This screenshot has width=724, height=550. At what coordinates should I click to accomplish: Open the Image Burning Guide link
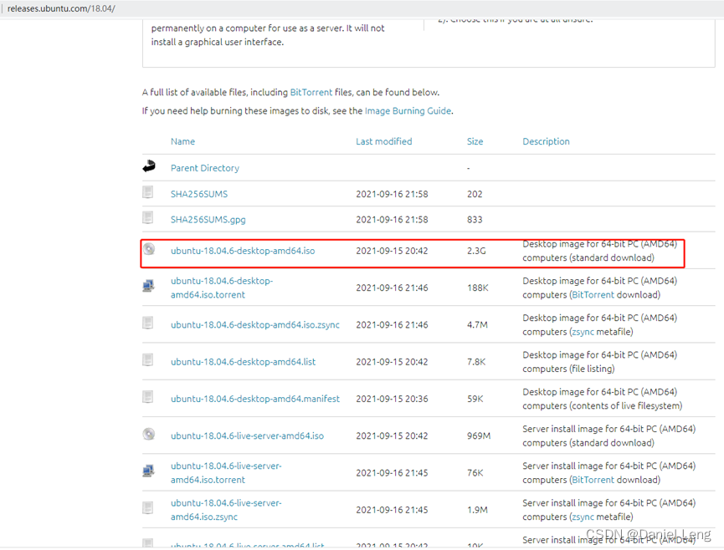[408, 110]
